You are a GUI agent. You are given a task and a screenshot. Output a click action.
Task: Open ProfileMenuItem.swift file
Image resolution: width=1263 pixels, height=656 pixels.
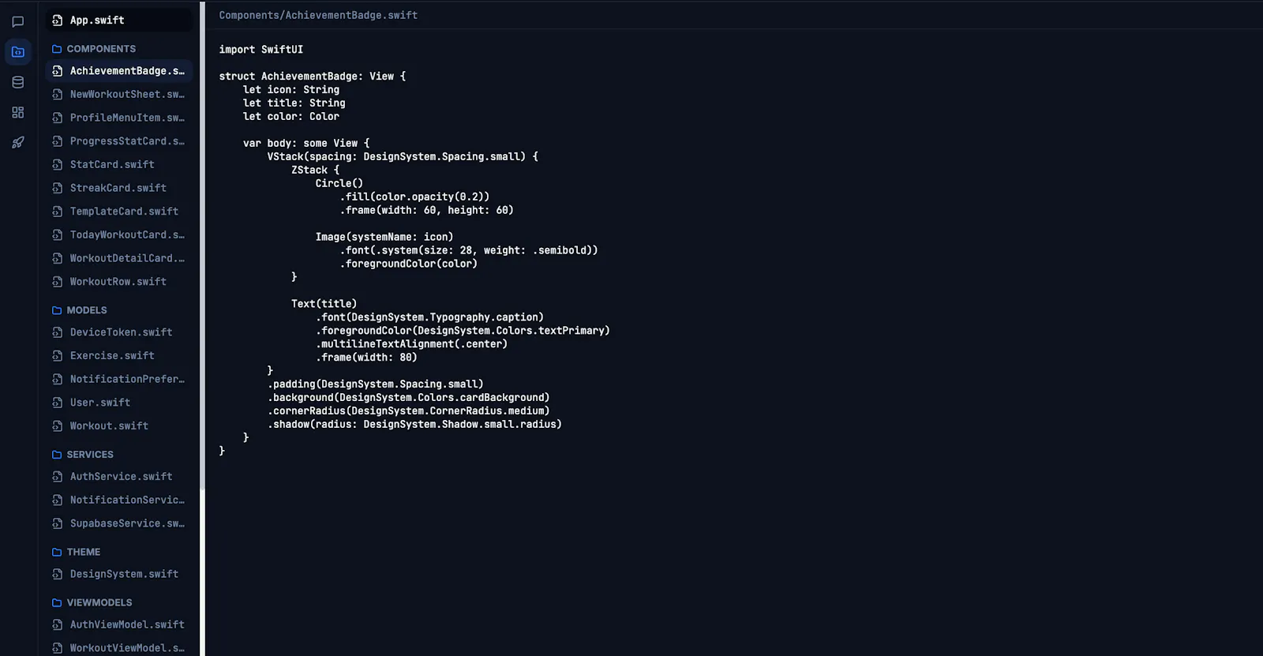[118, 118]
